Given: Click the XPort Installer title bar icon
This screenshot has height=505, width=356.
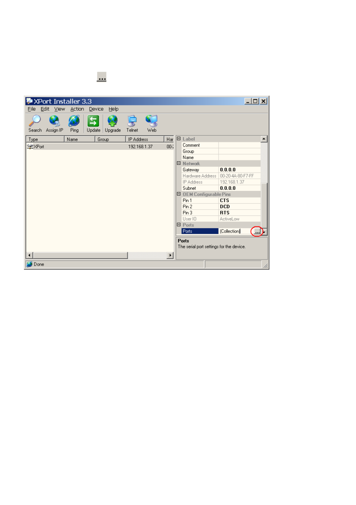Looking at the screenshot, I should (x=29, y=101).
